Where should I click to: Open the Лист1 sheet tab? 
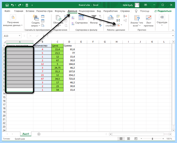(26, 134)
